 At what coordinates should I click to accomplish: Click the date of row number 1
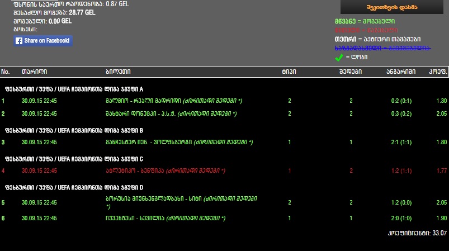(x=39, y=101)
